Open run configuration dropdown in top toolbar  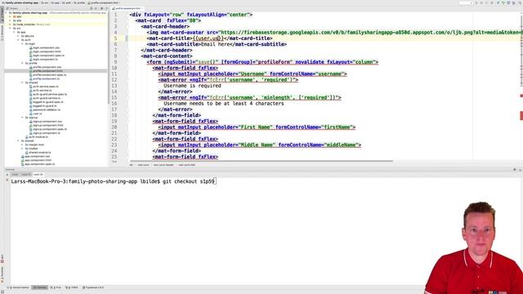point(467,2)
